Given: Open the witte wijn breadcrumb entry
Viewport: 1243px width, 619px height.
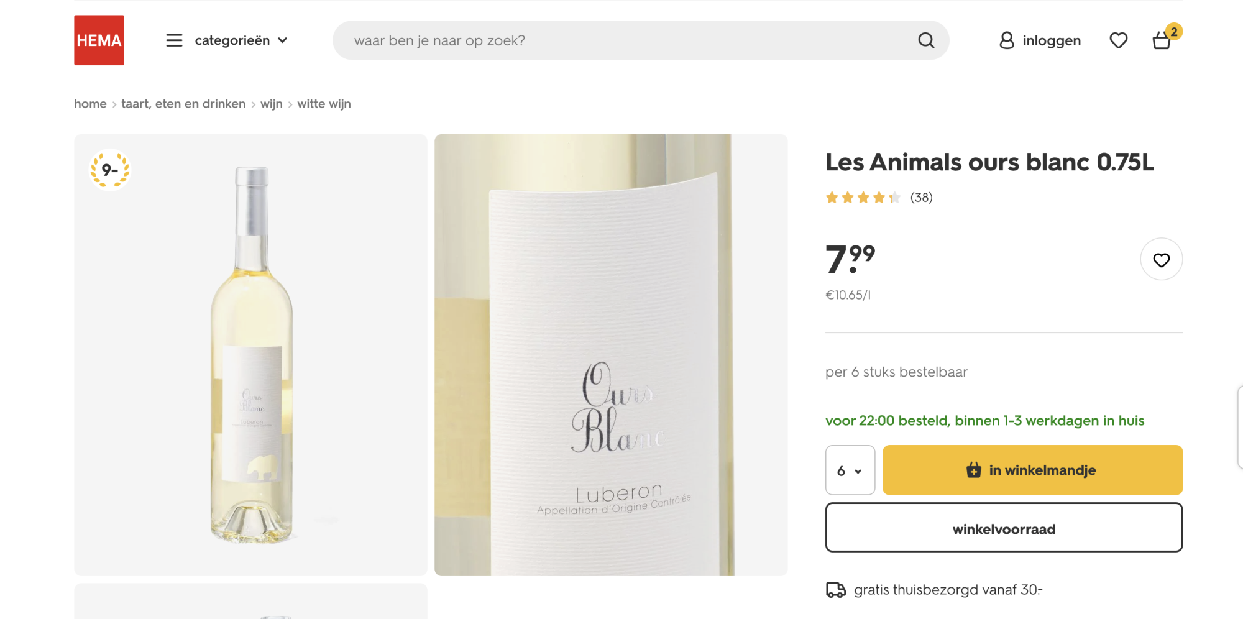Looking at the screenshot, I should 324,104.
